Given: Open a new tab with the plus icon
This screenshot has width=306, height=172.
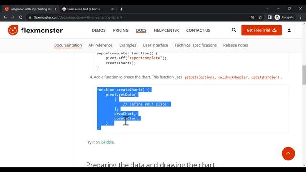Looking at the screenshot, I should [121, 9].
